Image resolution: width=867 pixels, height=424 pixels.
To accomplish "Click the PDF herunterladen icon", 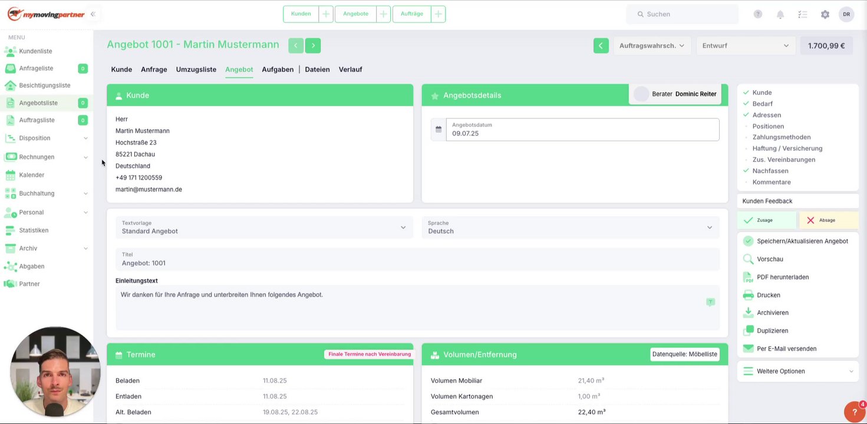I will click(748, 277).
